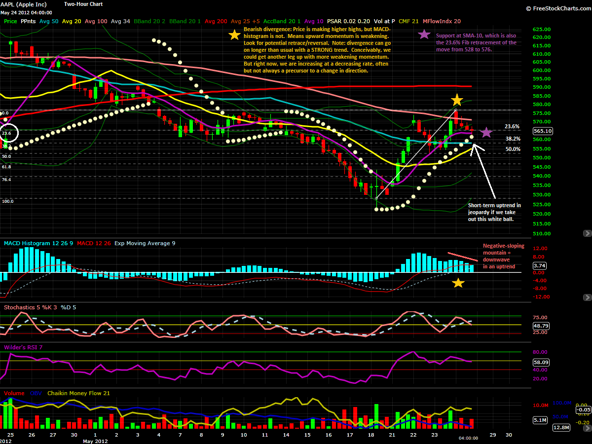The width and height of the screenshot is (592, 444).
Task: Expand the MACD pane chevron arrow
Action: pyautogui.click(x=587, y=297)
